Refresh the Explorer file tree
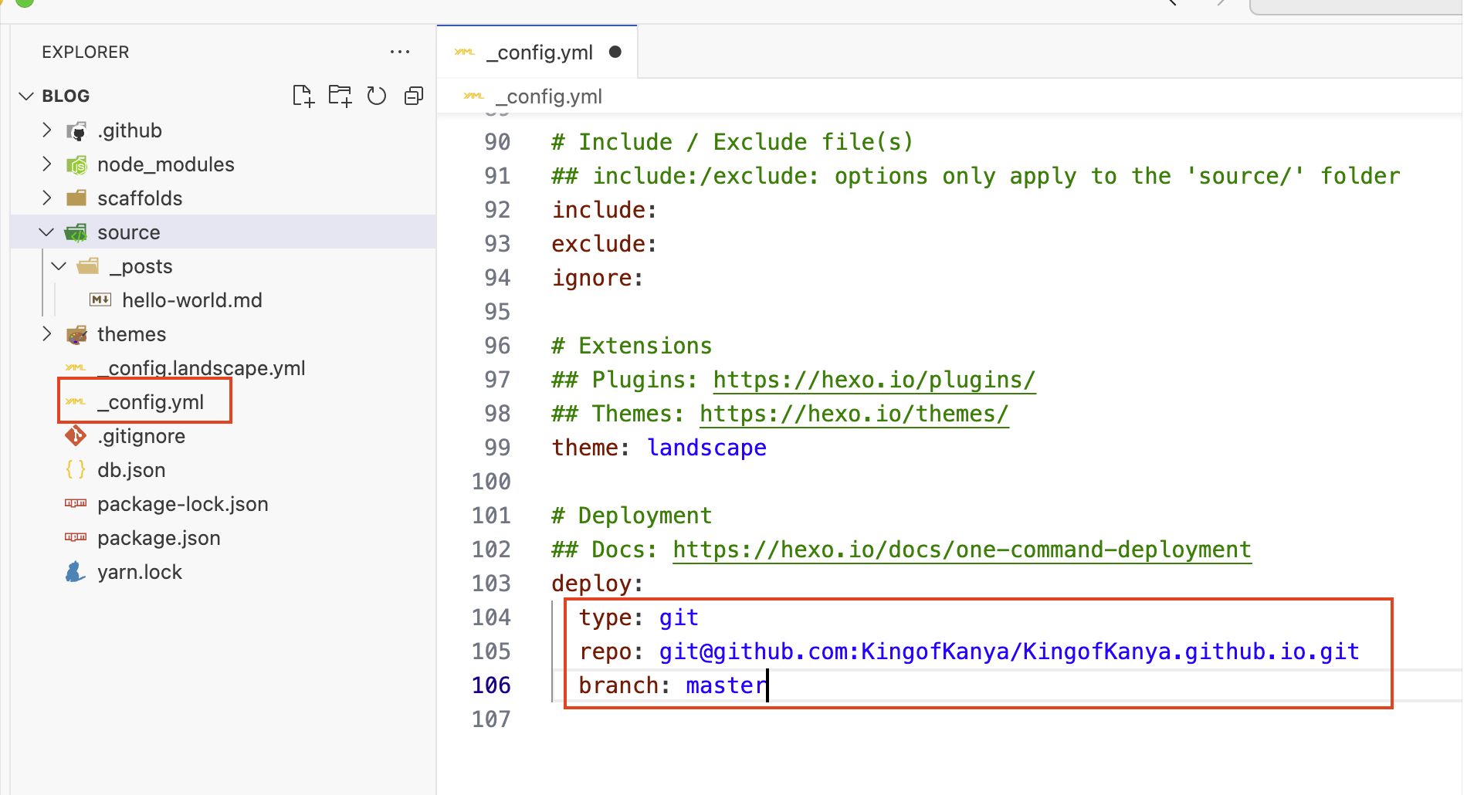This screenshot has height=795, width=1484. (377, 96)
